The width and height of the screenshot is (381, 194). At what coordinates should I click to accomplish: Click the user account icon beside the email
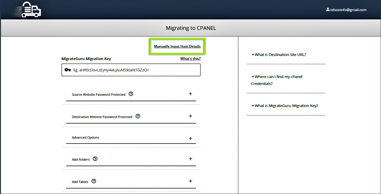coord(328,9)
